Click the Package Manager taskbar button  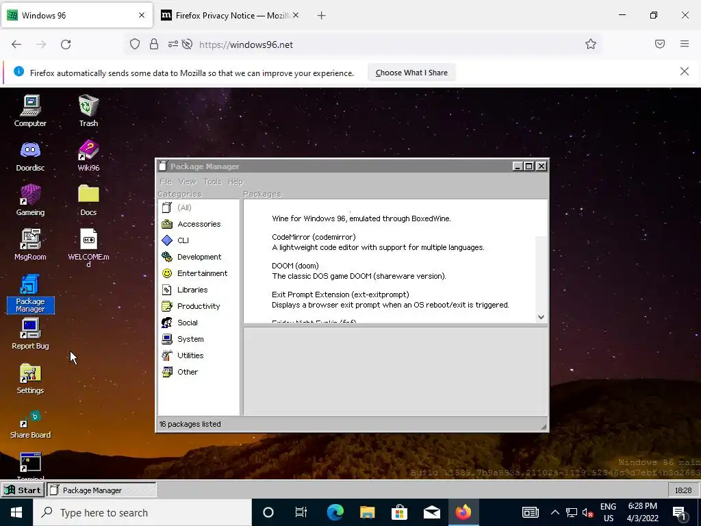[x=101, y=490]
